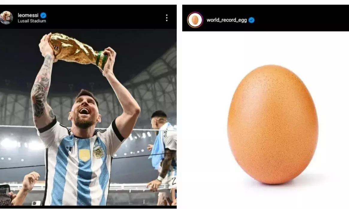
Task: Open the Lusail Stadium location tag
Action: click(x=32, y=21)
